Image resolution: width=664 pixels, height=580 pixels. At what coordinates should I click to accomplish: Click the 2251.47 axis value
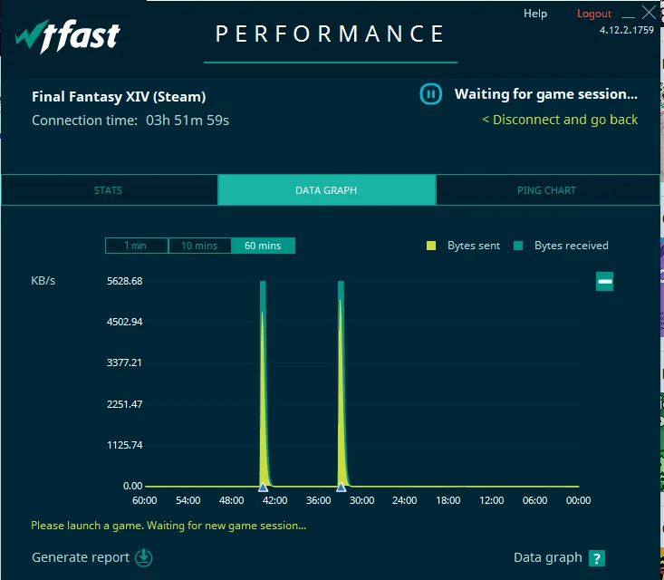coord(124,404)
